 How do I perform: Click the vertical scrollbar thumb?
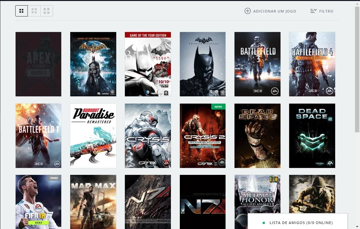point(357,69)
